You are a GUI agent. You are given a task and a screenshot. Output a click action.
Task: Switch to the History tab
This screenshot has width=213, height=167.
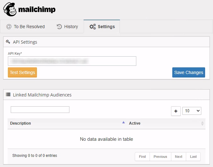tap(67, 27)
